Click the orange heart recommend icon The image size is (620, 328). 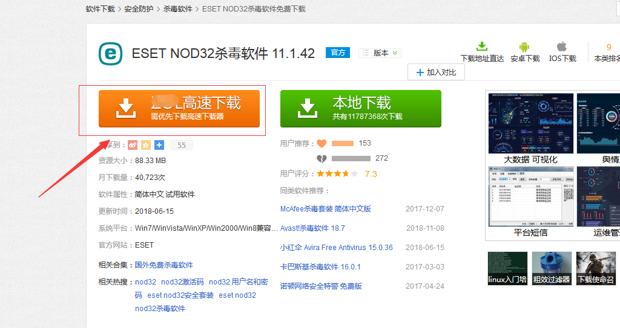(322, 144)
